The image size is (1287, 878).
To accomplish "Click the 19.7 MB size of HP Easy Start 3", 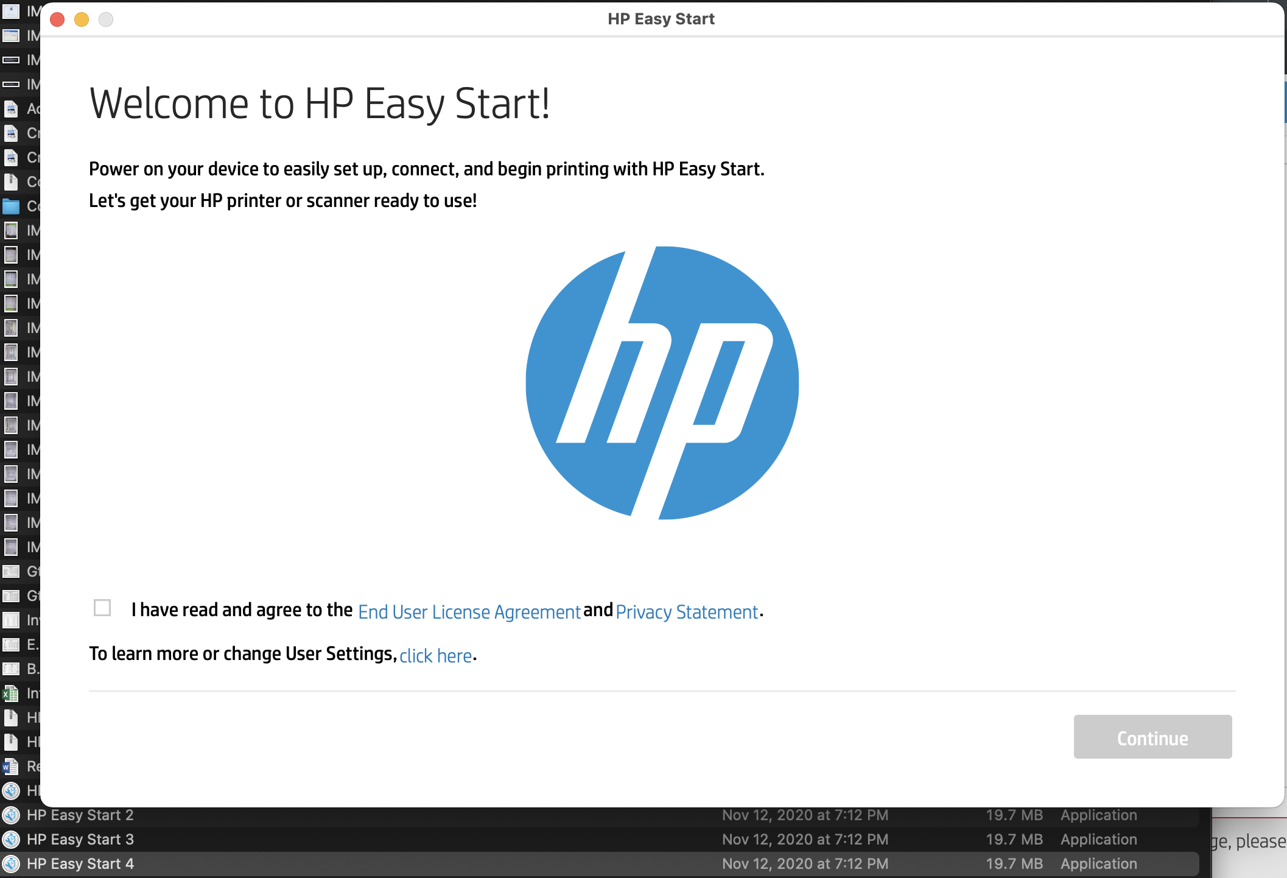I will click(x=1014, y=840).
